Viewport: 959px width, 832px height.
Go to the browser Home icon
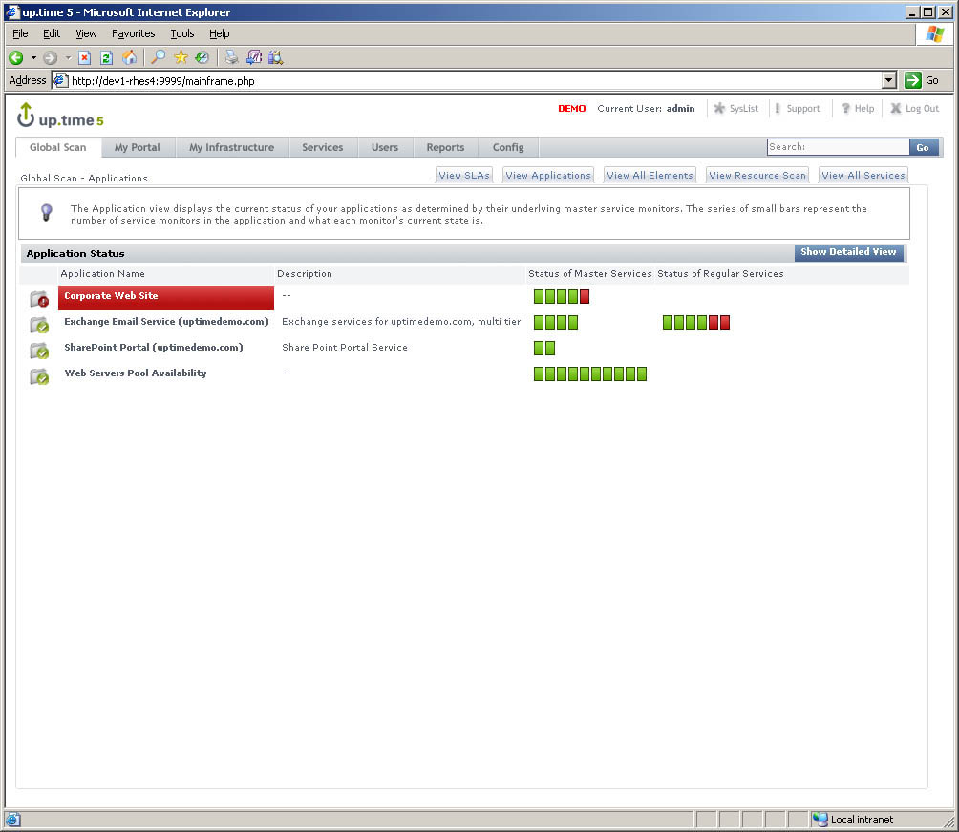click(x=130, y=57)
